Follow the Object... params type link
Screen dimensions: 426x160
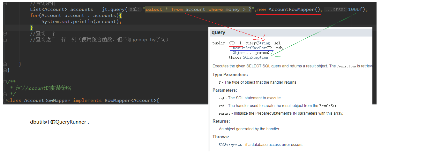click(239, 53)
